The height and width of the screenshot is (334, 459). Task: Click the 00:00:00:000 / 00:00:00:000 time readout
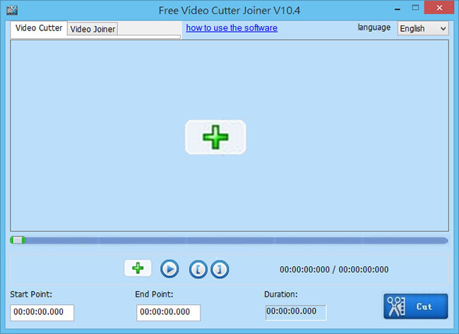334,269
